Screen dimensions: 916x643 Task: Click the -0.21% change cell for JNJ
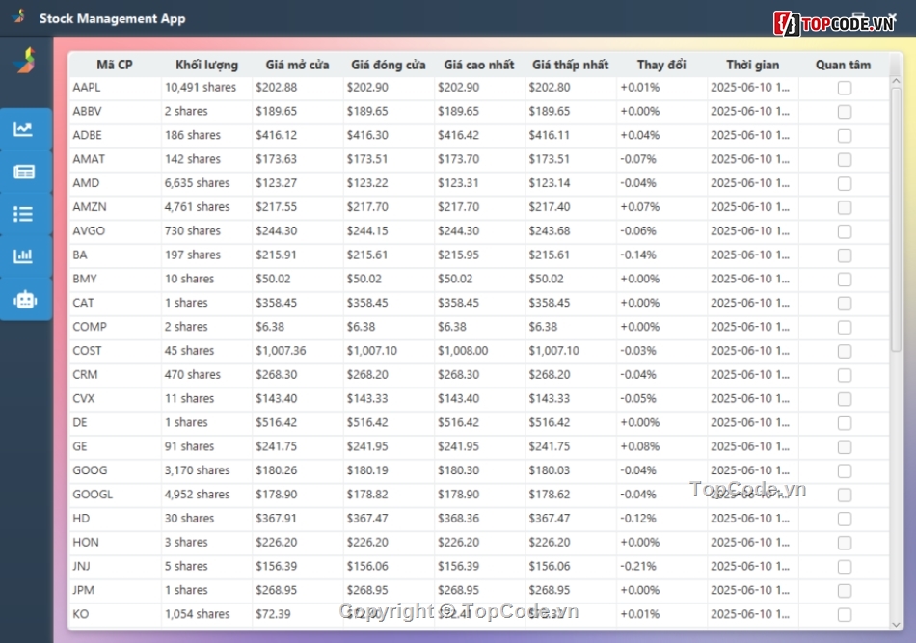pyautogui.click(x=661, y=567)
